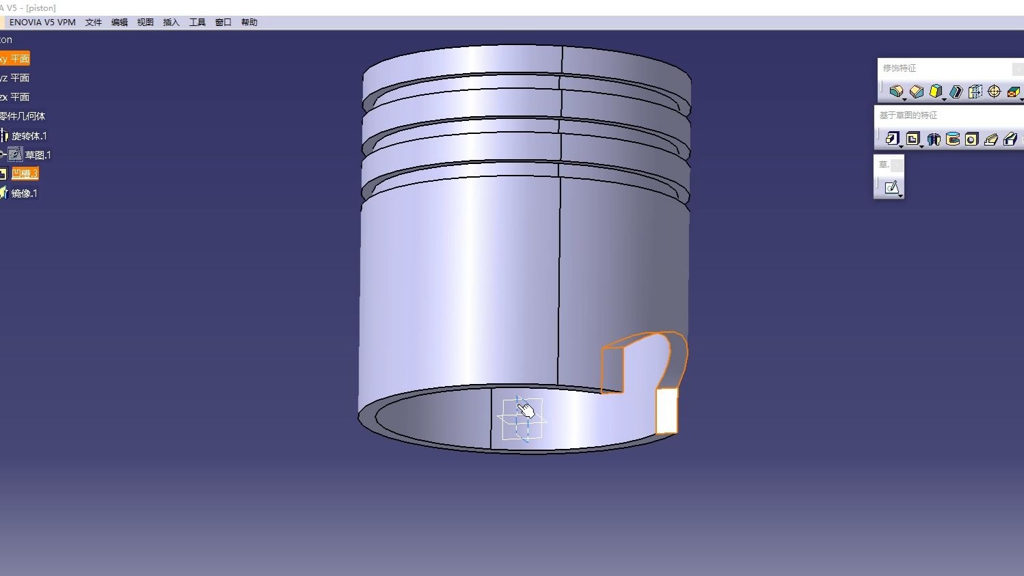
Task: Open draft tool variants dropdown arrow
Action: pyautogui.click(x=944, y=100)
